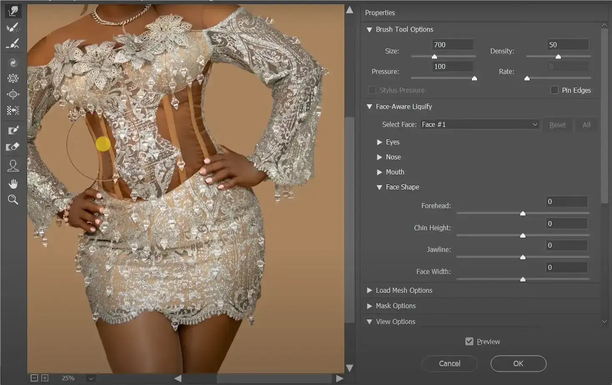Click the zoom out minus button
This screenshot has width=612, height=385.
pos(35,378)
